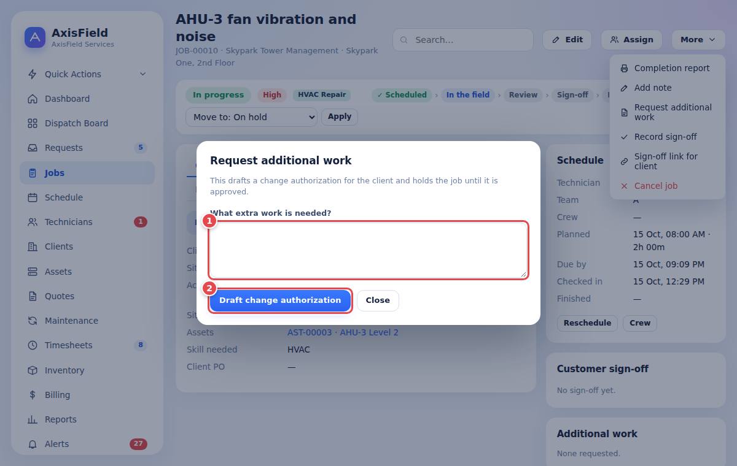This screenshot has width=737, height=466.
Task: Click the AxisField logo icon
Action: [35, 37]
